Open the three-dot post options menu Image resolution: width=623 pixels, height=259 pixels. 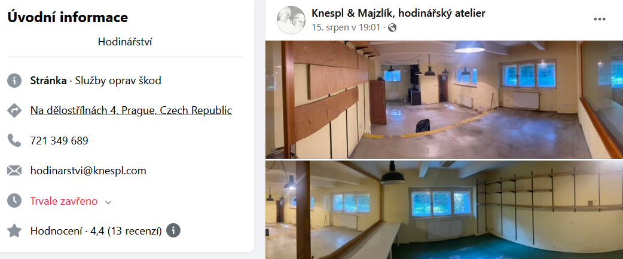pyautogui.click(x=600, y=19)
